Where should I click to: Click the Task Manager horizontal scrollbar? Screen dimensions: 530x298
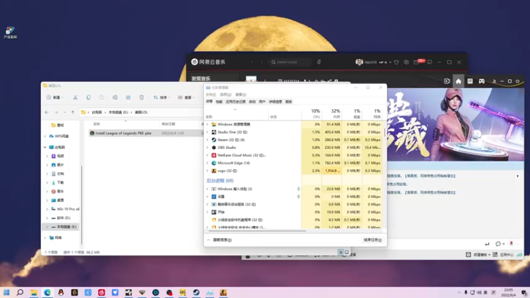(x=258, y=230)
